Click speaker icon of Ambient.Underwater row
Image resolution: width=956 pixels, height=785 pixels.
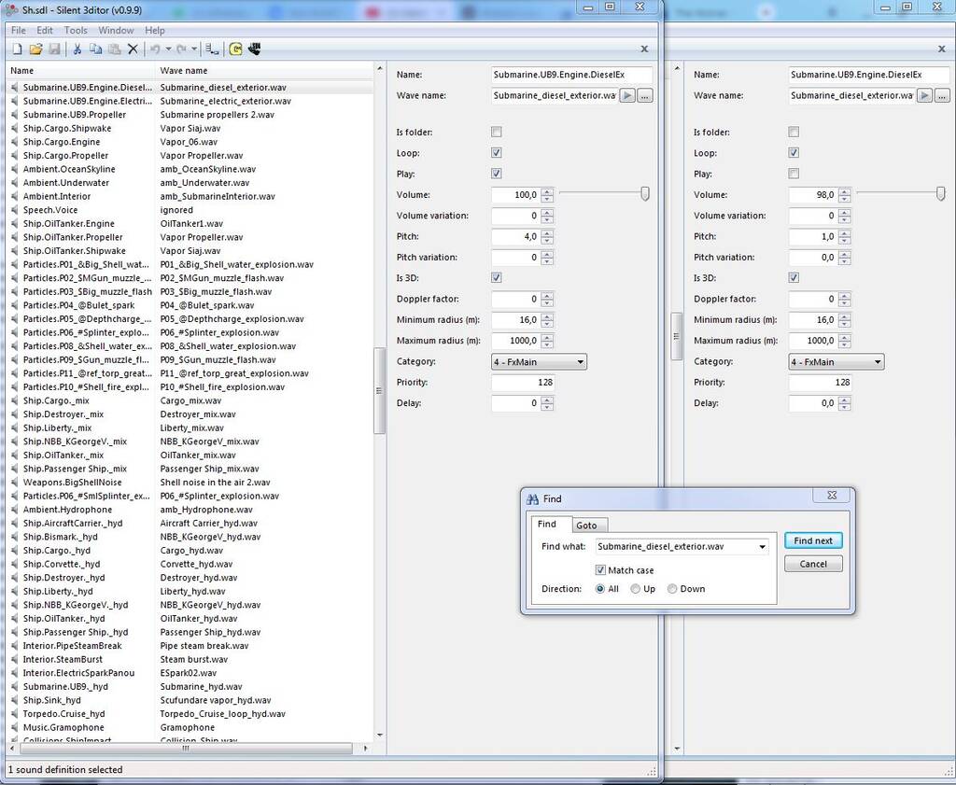(15, 183)
